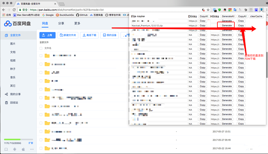The width and height of the screenshot is (268, 154).
Task: Switch to the 网盘 tab
Action: point(45,23)
